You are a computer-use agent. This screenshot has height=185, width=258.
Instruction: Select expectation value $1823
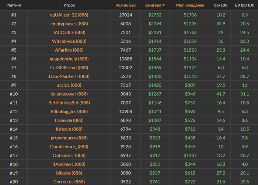click(190, 50)
